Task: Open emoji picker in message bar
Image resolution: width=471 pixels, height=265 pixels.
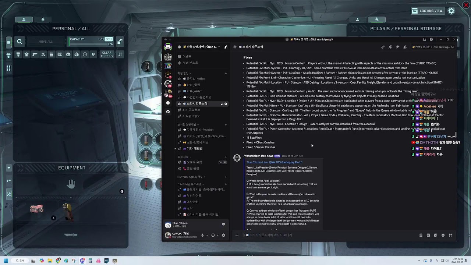Action: (x=443, y=235)
